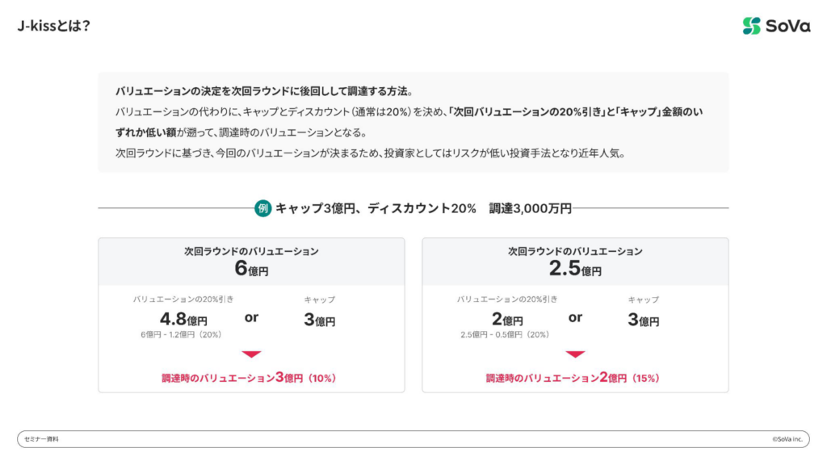Click the green 例 badge icon
The width and height of the screenshot is (827, 465).
point(262,208)
